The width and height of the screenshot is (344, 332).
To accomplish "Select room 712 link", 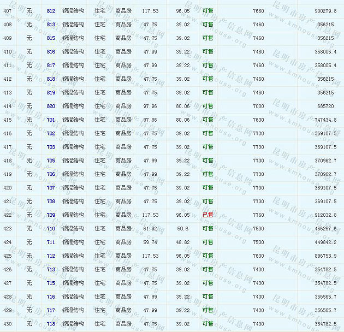I will coord(51,256).
